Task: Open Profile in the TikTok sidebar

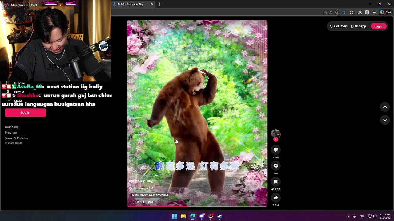Action: (x=15, y=92)
